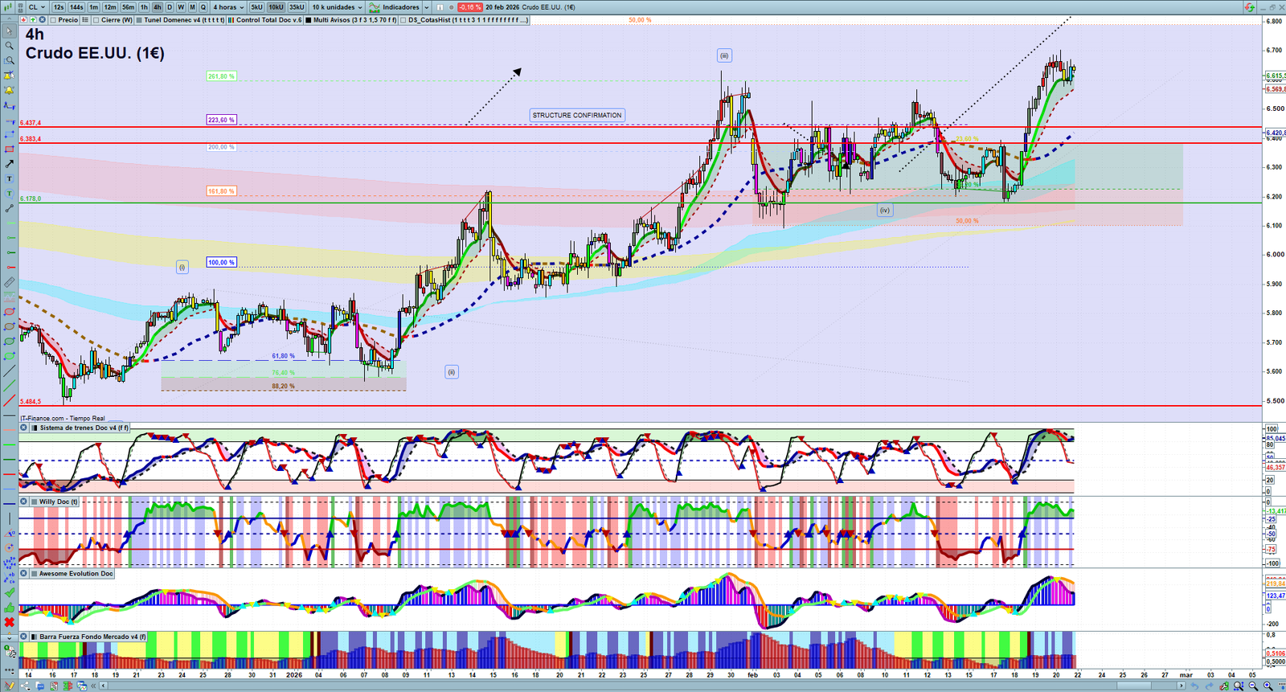
Task: Collapse the indicator label row arrow
Action: (11, 19)
